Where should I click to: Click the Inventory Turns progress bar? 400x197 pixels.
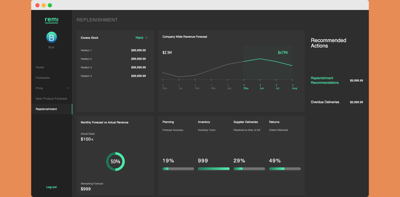[214, 169]
